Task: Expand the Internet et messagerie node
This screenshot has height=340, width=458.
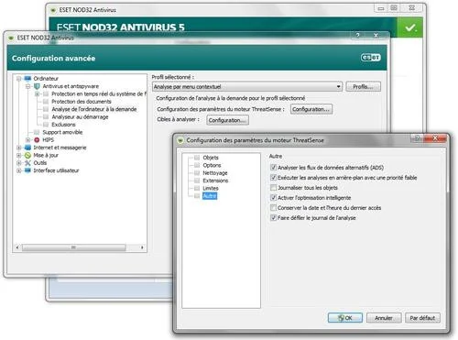Action: [19, 148]
